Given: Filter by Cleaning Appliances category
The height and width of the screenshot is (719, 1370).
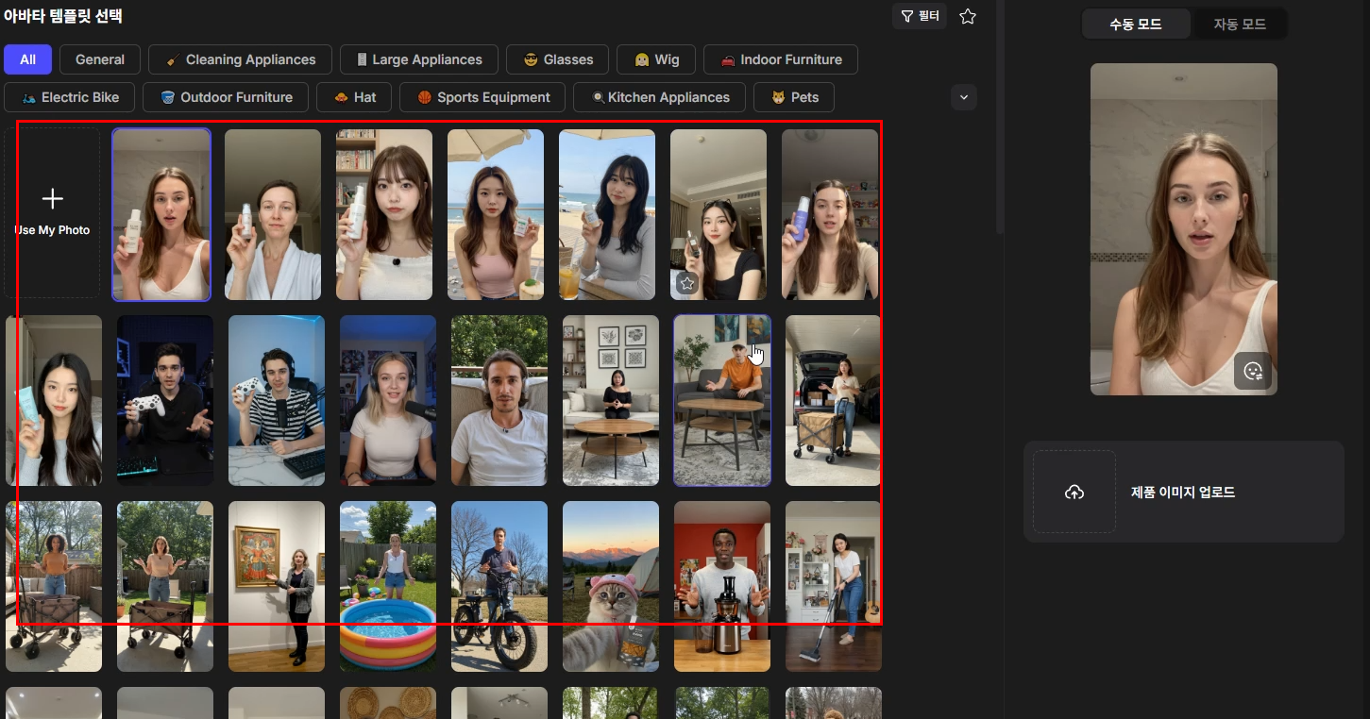Looking at the screenshot, I should pyautogui.click(x=240, y=59).
